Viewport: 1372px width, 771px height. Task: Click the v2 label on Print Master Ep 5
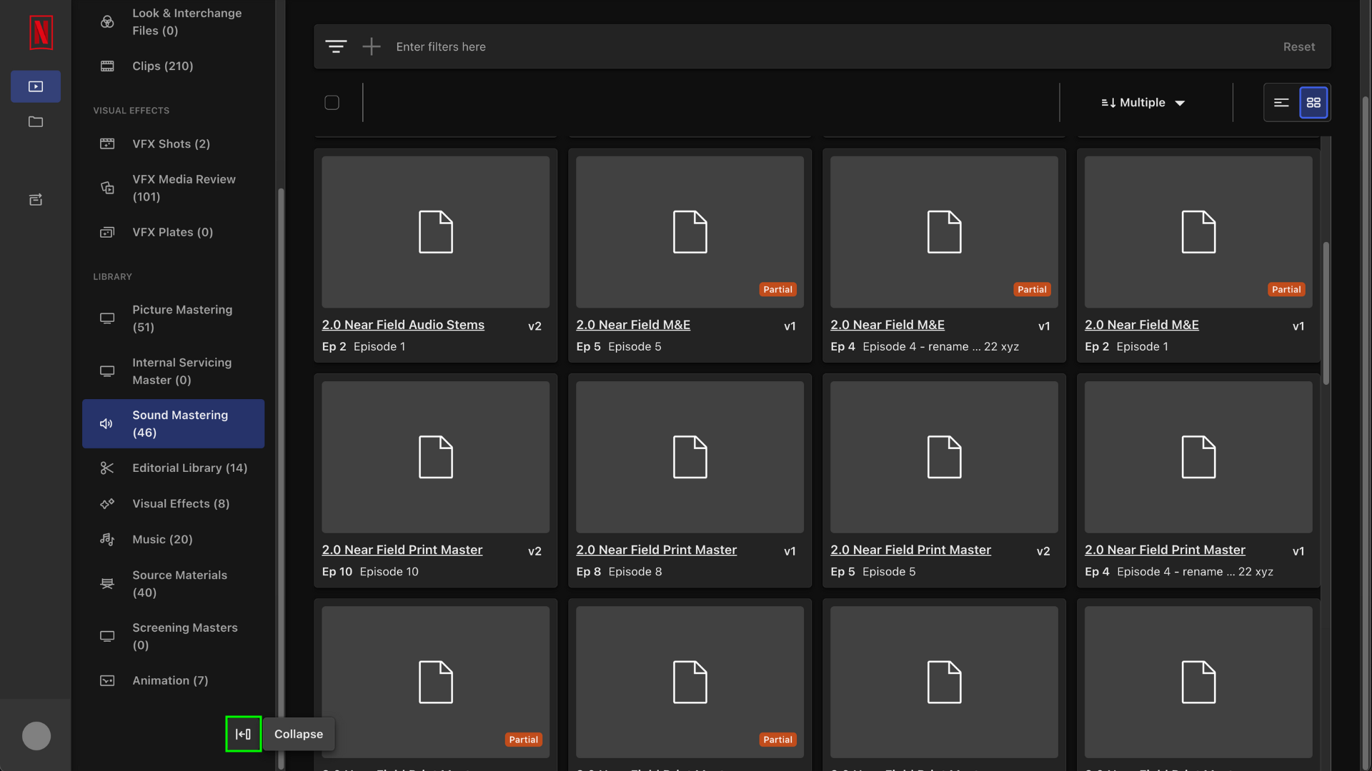(1043, 551)
